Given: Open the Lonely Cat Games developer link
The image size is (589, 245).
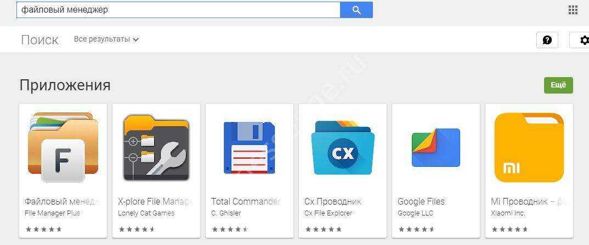Looking at the screenshot, I should [x=146, y=213].
